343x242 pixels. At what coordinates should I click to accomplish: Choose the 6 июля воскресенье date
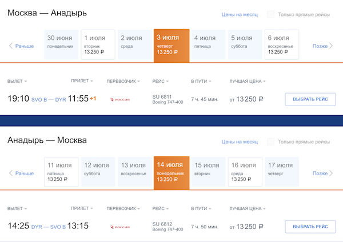click(282, 45)
